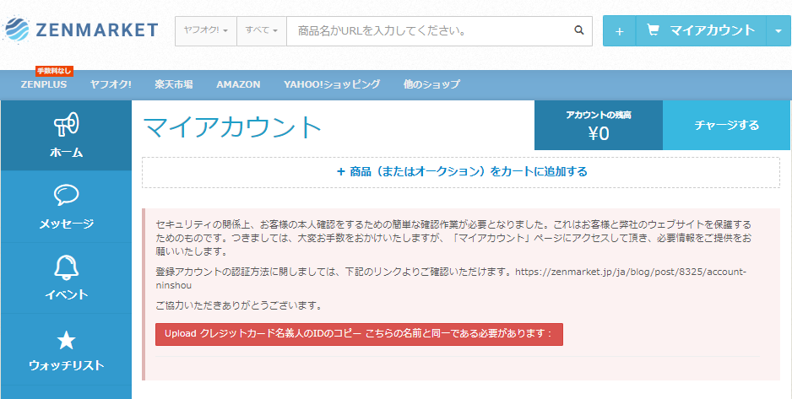The height and width of the screenshot is (399, 792).
Task: Select the ホーム sidebar label
Action: coord(66,153)
